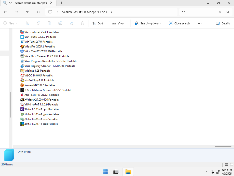Click the horizontal scrollbar thumb at bottom
The height and width of the screenshot is (176, 234).
tap(223, 147)
